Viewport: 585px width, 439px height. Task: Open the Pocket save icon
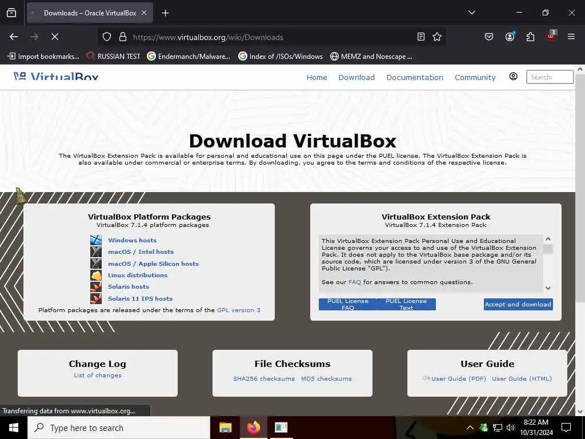pos(489,37)
